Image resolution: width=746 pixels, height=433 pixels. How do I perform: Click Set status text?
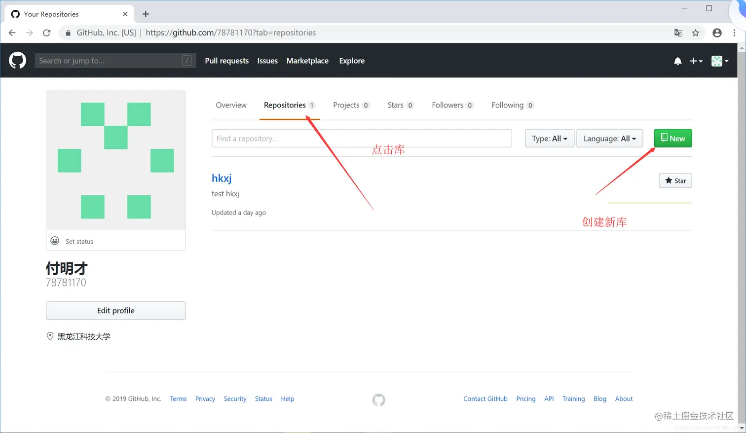(79, 241)
